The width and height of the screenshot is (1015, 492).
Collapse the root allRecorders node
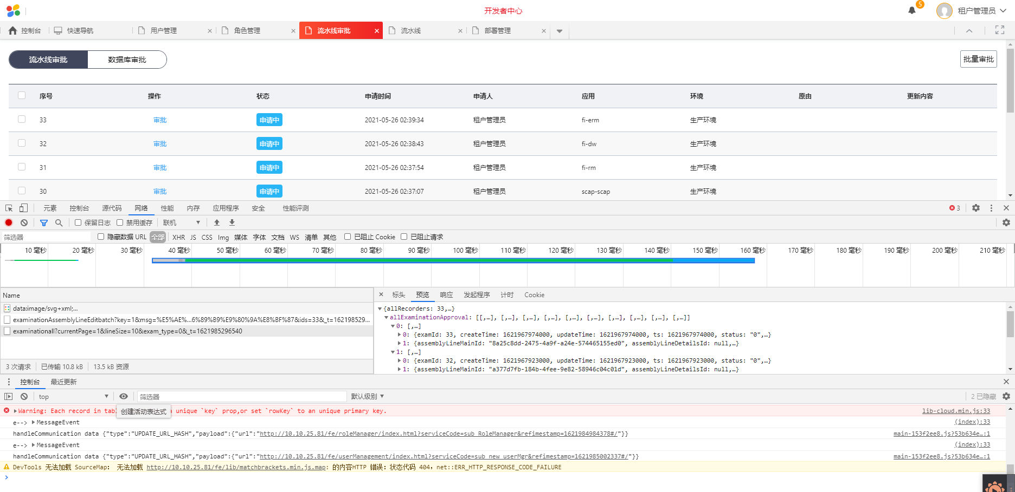click(x=380, y=309)
